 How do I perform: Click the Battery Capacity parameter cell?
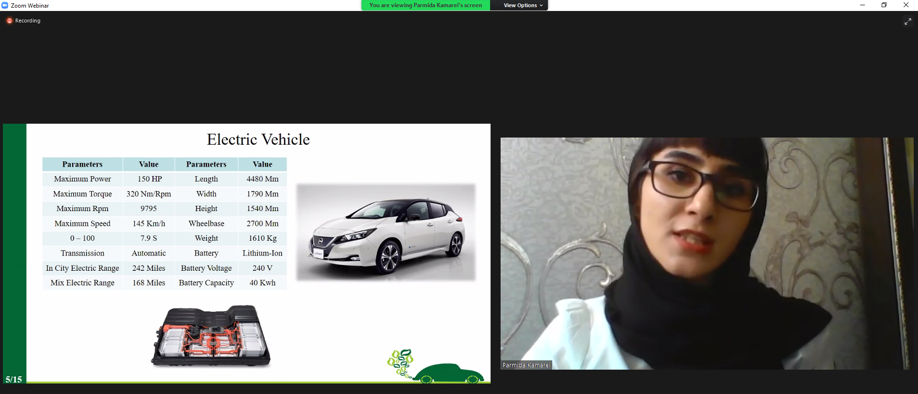(x=206, y=283)
